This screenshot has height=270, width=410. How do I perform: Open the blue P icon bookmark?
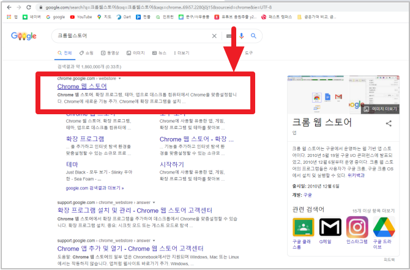(143, 17)
